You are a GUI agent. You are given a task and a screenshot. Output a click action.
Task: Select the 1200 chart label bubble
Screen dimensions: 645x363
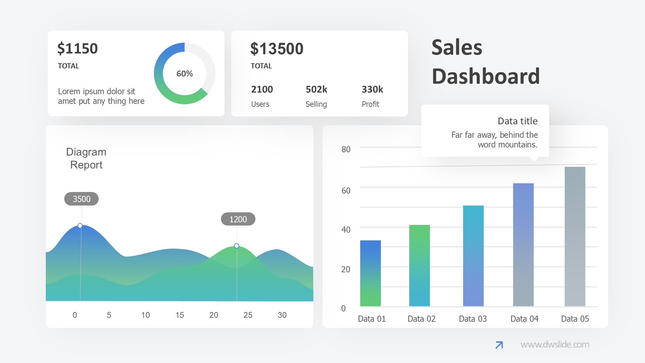tap(238, 219)
